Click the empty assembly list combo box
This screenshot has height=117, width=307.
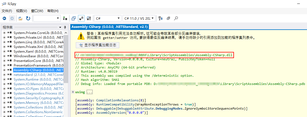(47, 18)
